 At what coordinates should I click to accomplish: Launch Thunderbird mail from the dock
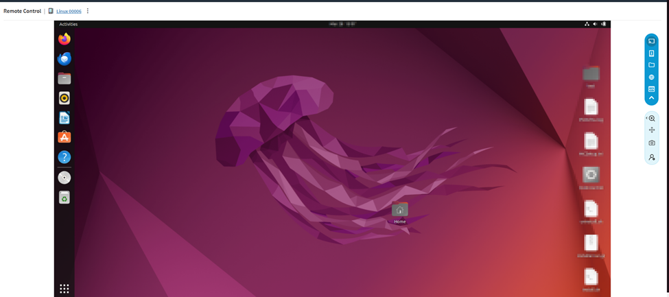pyautogui.click(x=64, y=59)
